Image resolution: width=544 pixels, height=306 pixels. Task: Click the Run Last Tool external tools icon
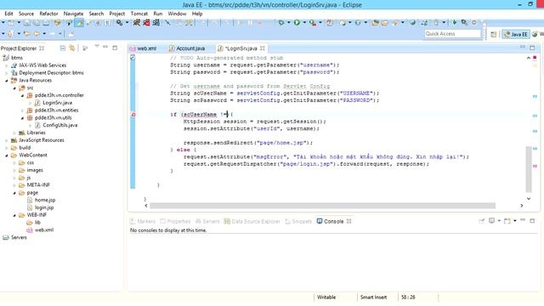tap(313, 23)
